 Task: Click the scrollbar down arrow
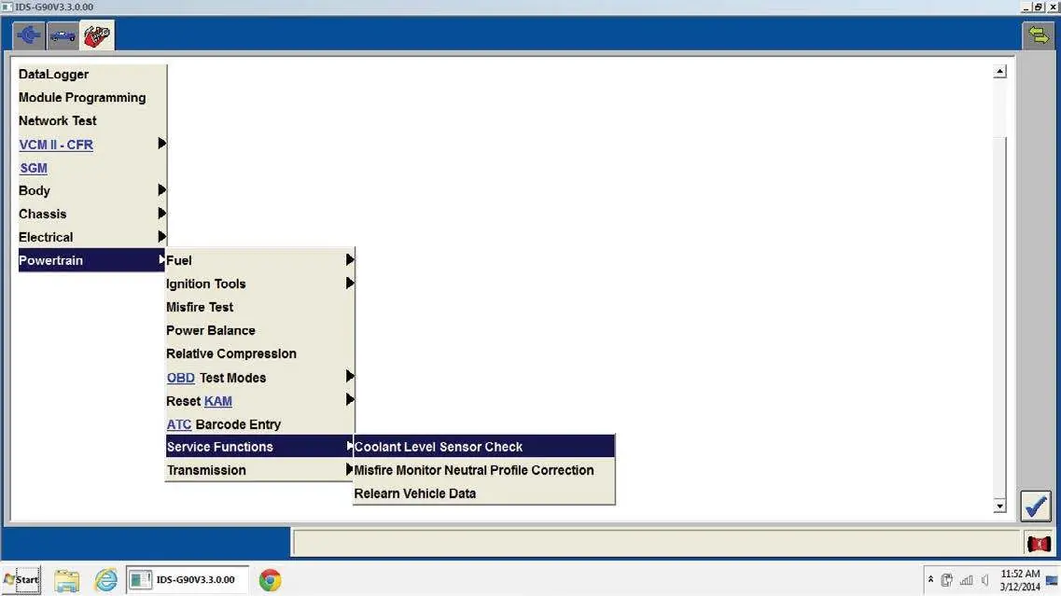click(x=999, y=506)
